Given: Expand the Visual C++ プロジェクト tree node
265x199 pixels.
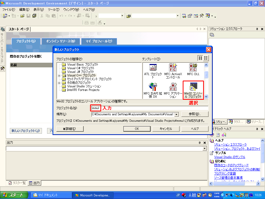Looking at the screenshot, I should click(59, 76).
